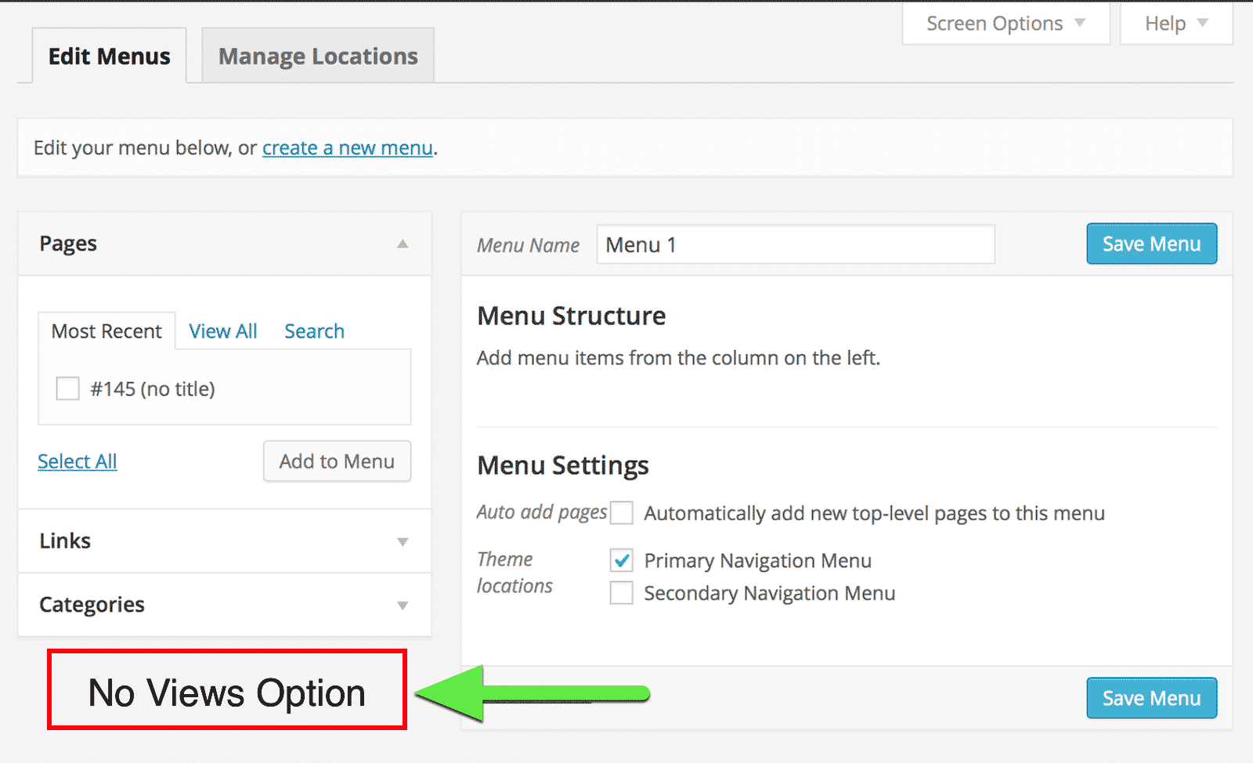
Task: Click the Menu Structure heading
Action: point(572,316)
